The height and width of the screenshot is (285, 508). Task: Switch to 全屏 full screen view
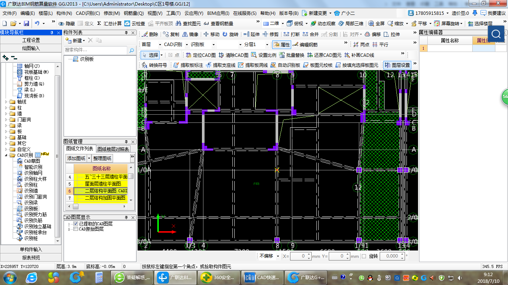click(376, 23)
